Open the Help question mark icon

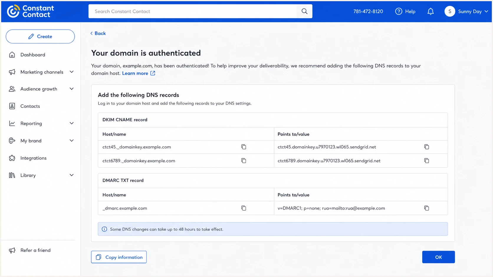[x=399, y=11]
